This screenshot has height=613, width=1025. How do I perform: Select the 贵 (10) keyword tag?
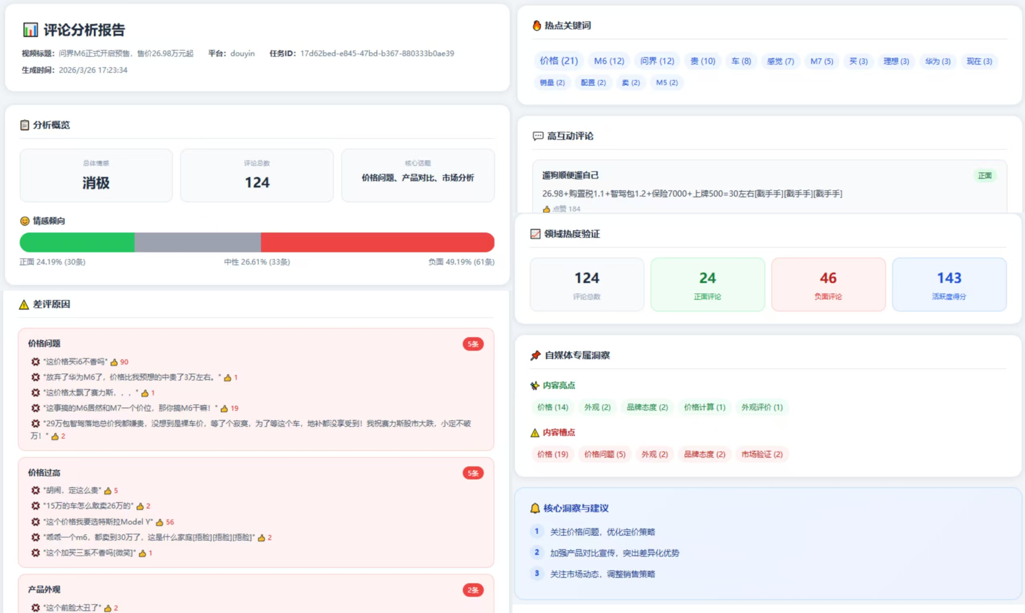(x=702, y=61)
